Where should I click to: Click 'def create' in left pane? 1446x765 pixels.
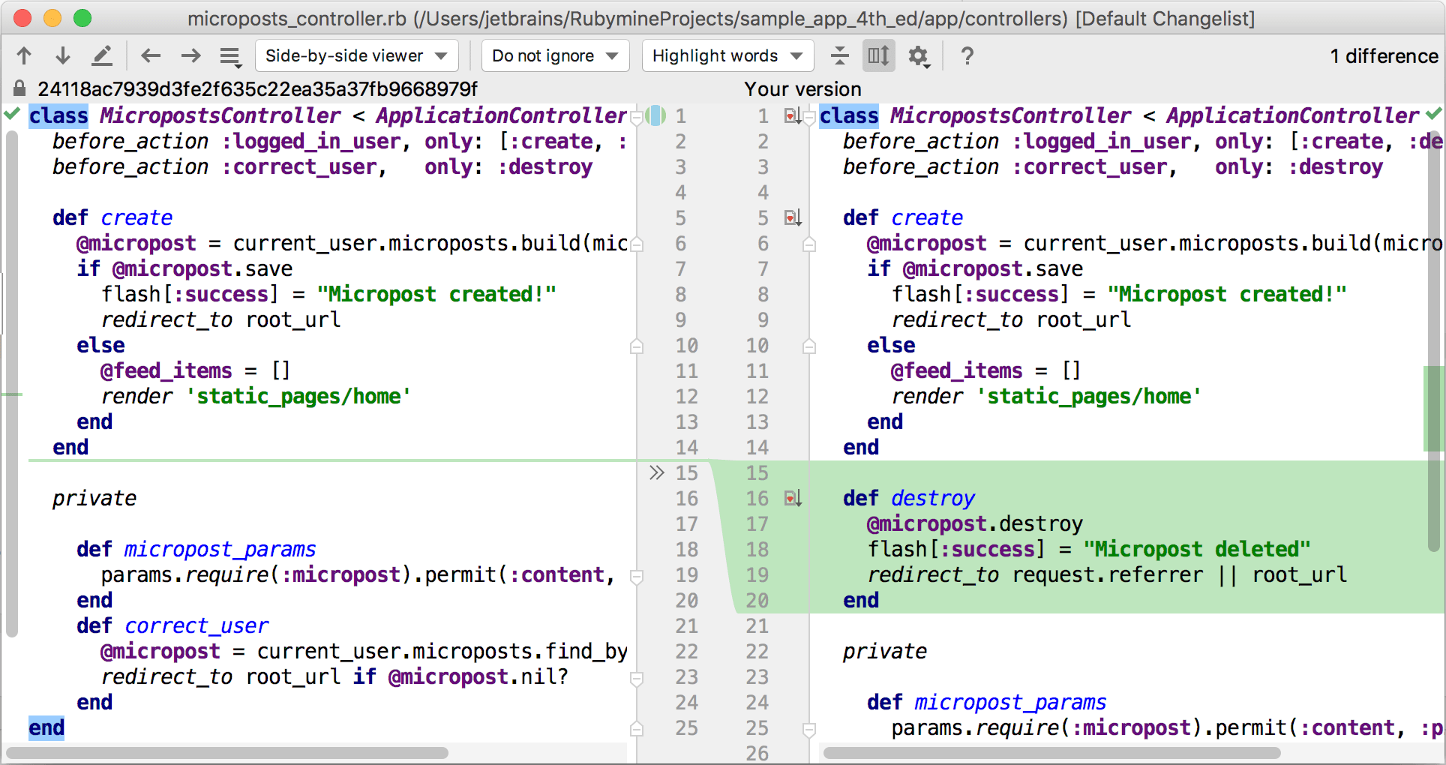point(112,217)
